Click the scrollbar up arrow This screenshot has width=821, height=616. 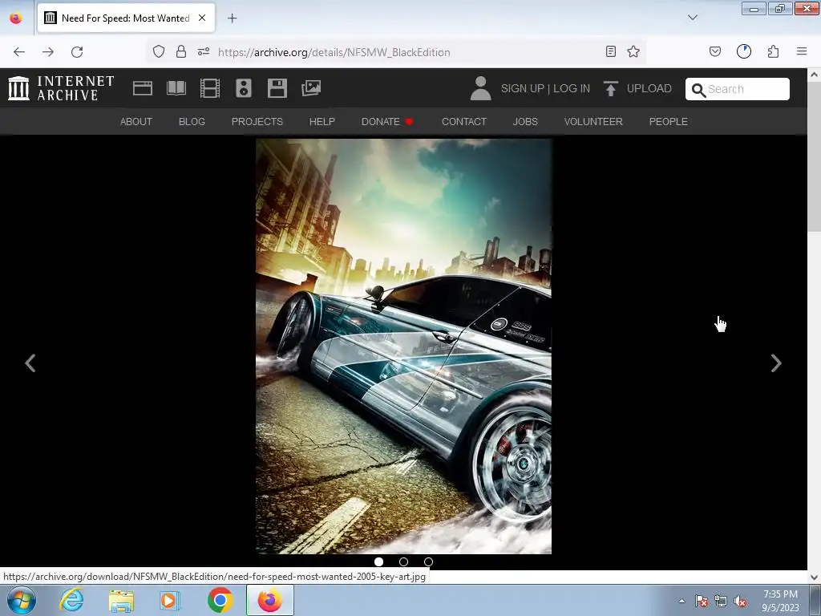tap(815, 75)
